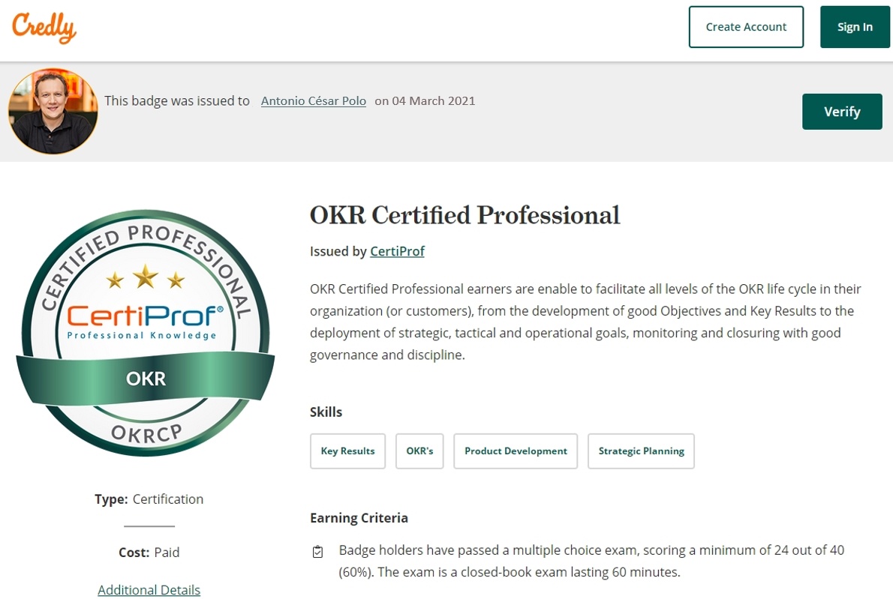Select the OKR's skill tag
The height and width of the screenshot is (599, 893).
click(419, 451)
